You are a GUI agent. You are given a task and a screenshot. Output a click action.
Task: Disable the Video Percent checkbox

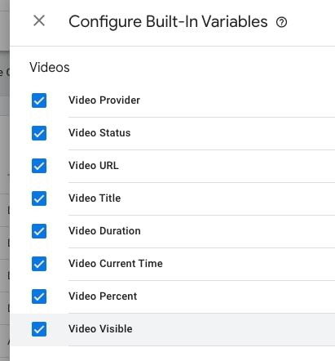point(39,296)
